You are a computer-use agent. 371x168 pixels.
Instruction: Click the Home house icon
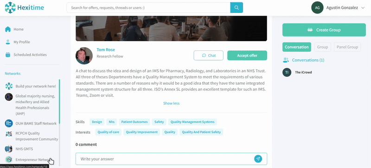(8, 29)
